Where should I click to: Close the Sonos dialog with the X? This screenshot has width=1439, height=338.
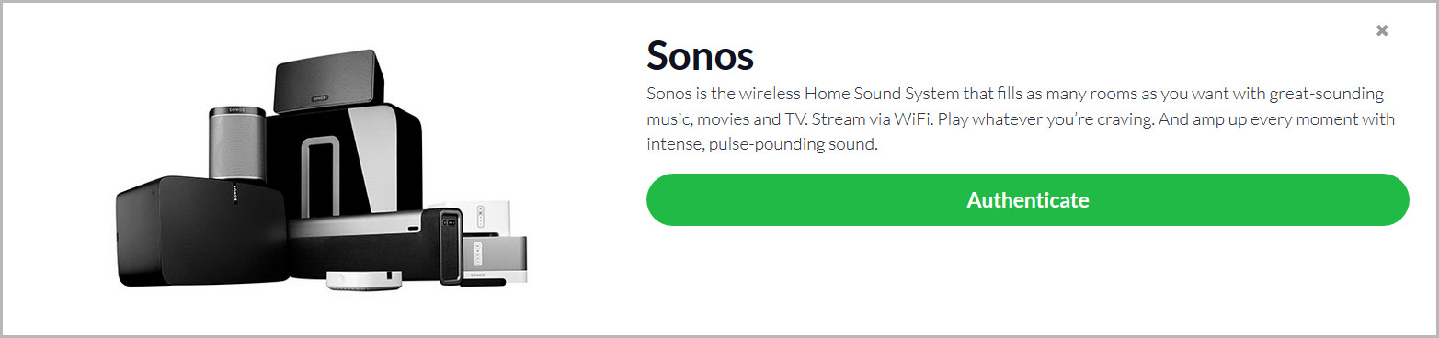coord(1381,30)
